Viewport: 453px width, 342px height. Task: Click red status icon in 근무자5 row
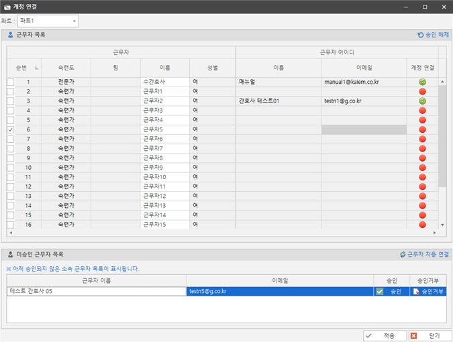(423, 129)
